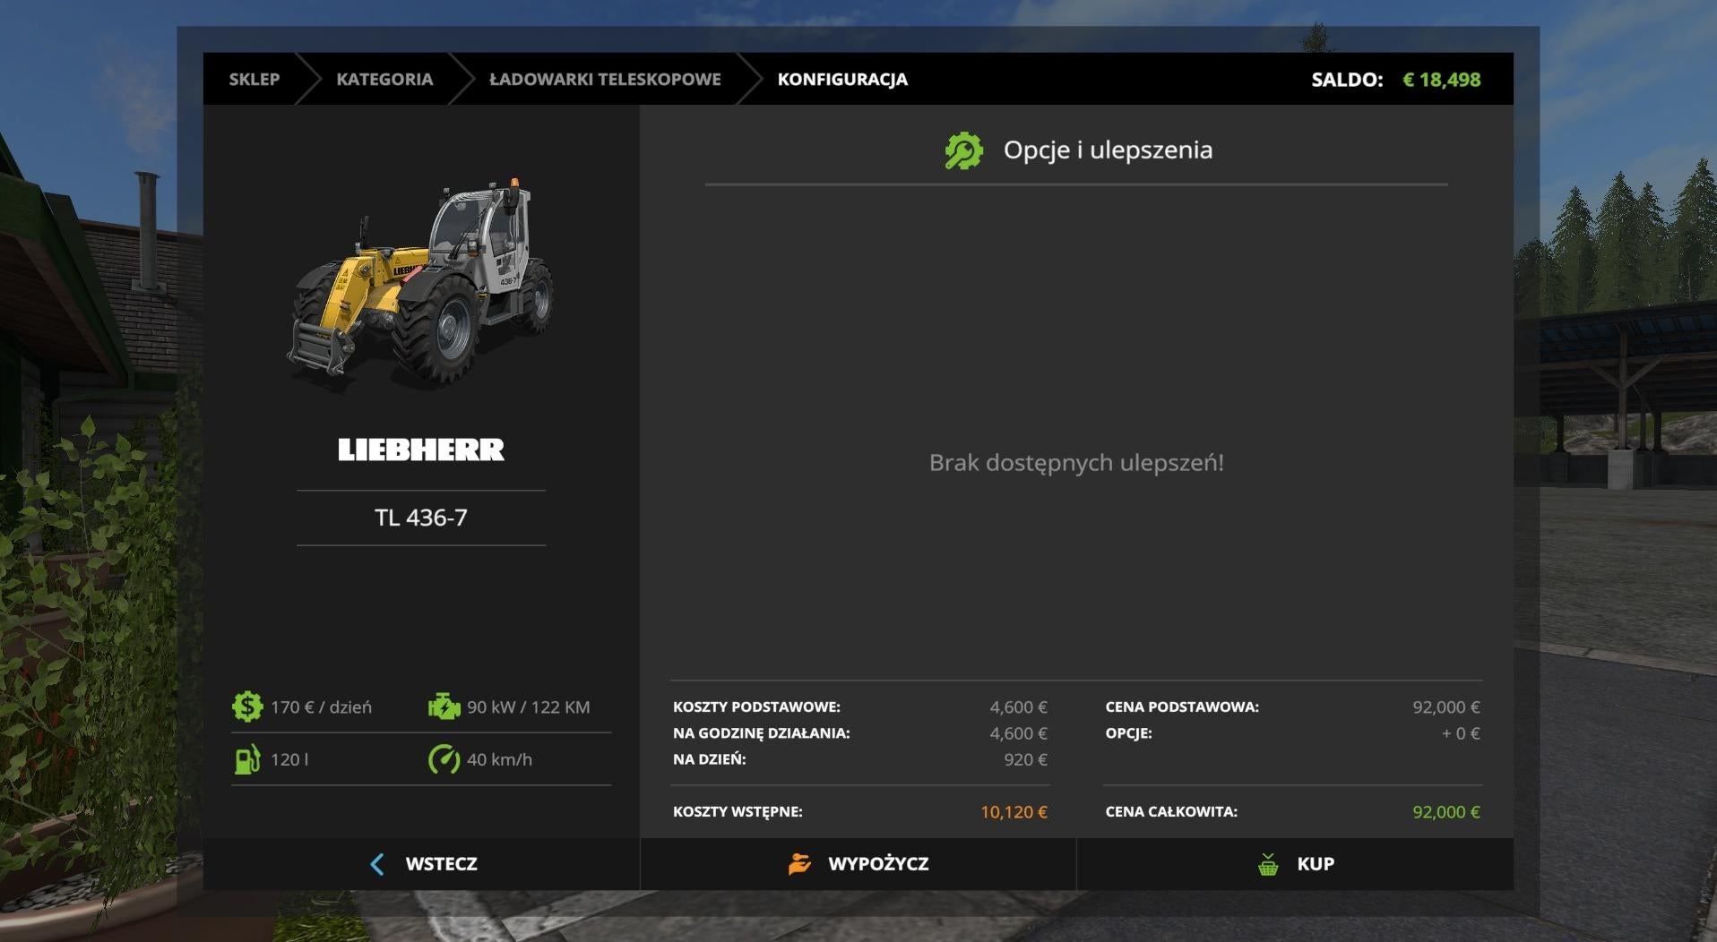Click the speedometer max speed icon
Screen dimensions: 1717x942
[444, 759]
